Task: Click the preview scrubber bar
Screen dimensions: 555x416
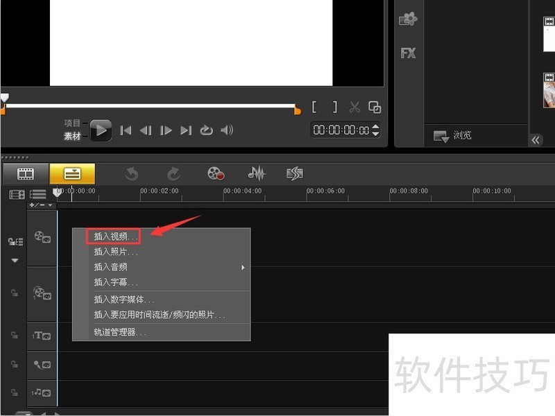Action: click(x=151, y=106)
